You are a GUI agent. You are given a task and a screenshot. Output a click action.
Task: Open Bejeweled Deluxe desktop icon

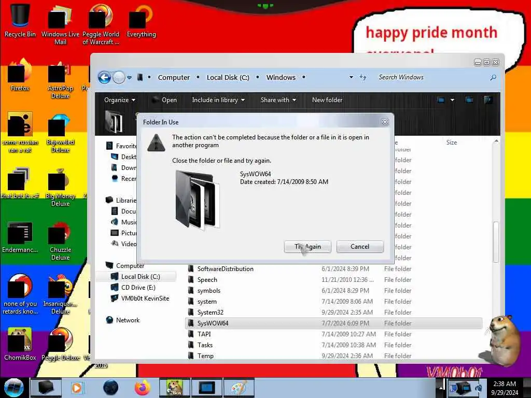60,132
